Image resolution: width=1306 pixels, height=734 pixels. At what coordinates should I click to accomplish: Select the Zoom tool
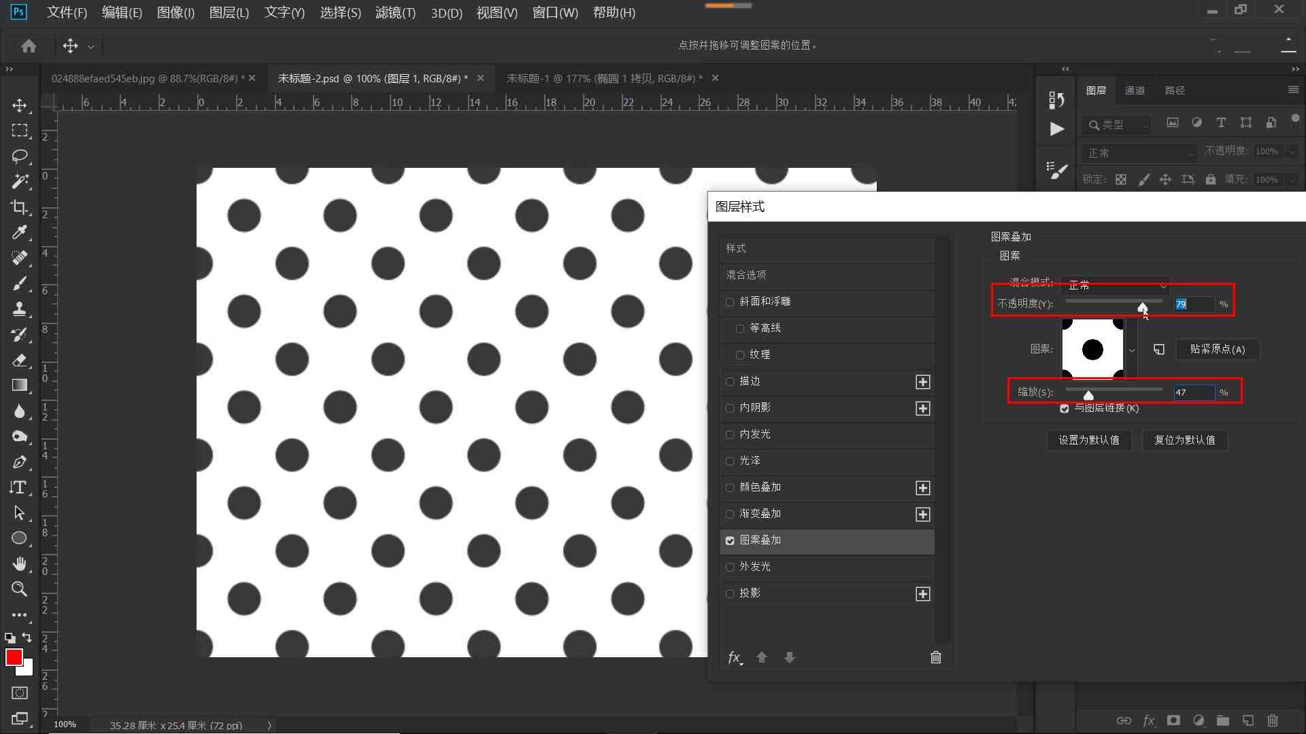[x=19, y=589]
